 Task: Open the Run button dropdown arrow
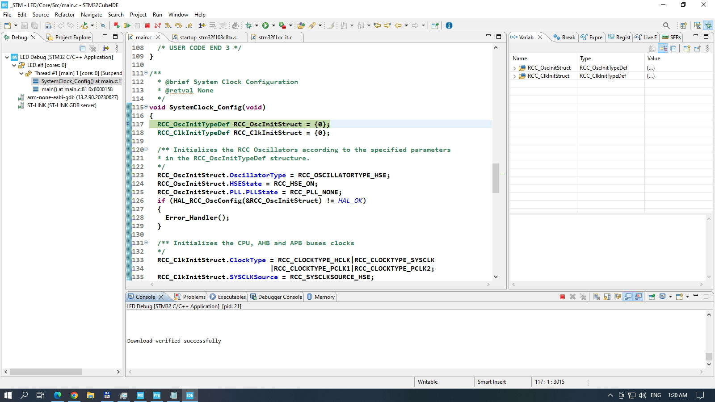273,25
